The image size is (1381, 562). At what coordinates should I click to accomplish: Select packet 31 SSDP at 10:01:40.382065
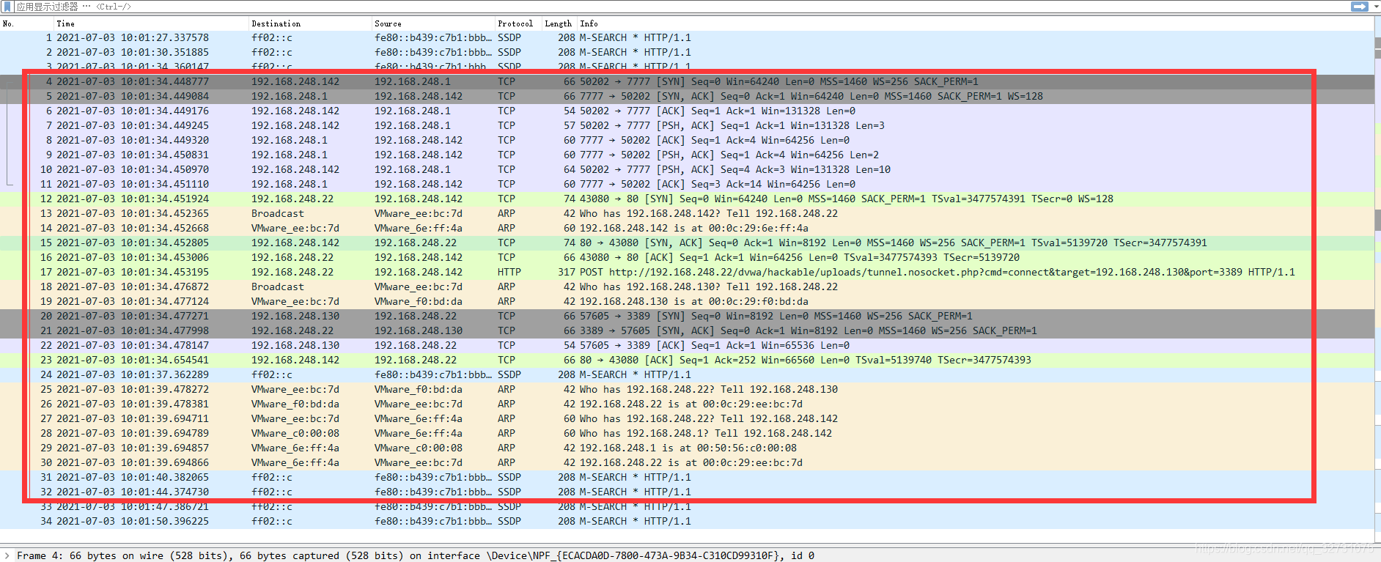point(687,477)
